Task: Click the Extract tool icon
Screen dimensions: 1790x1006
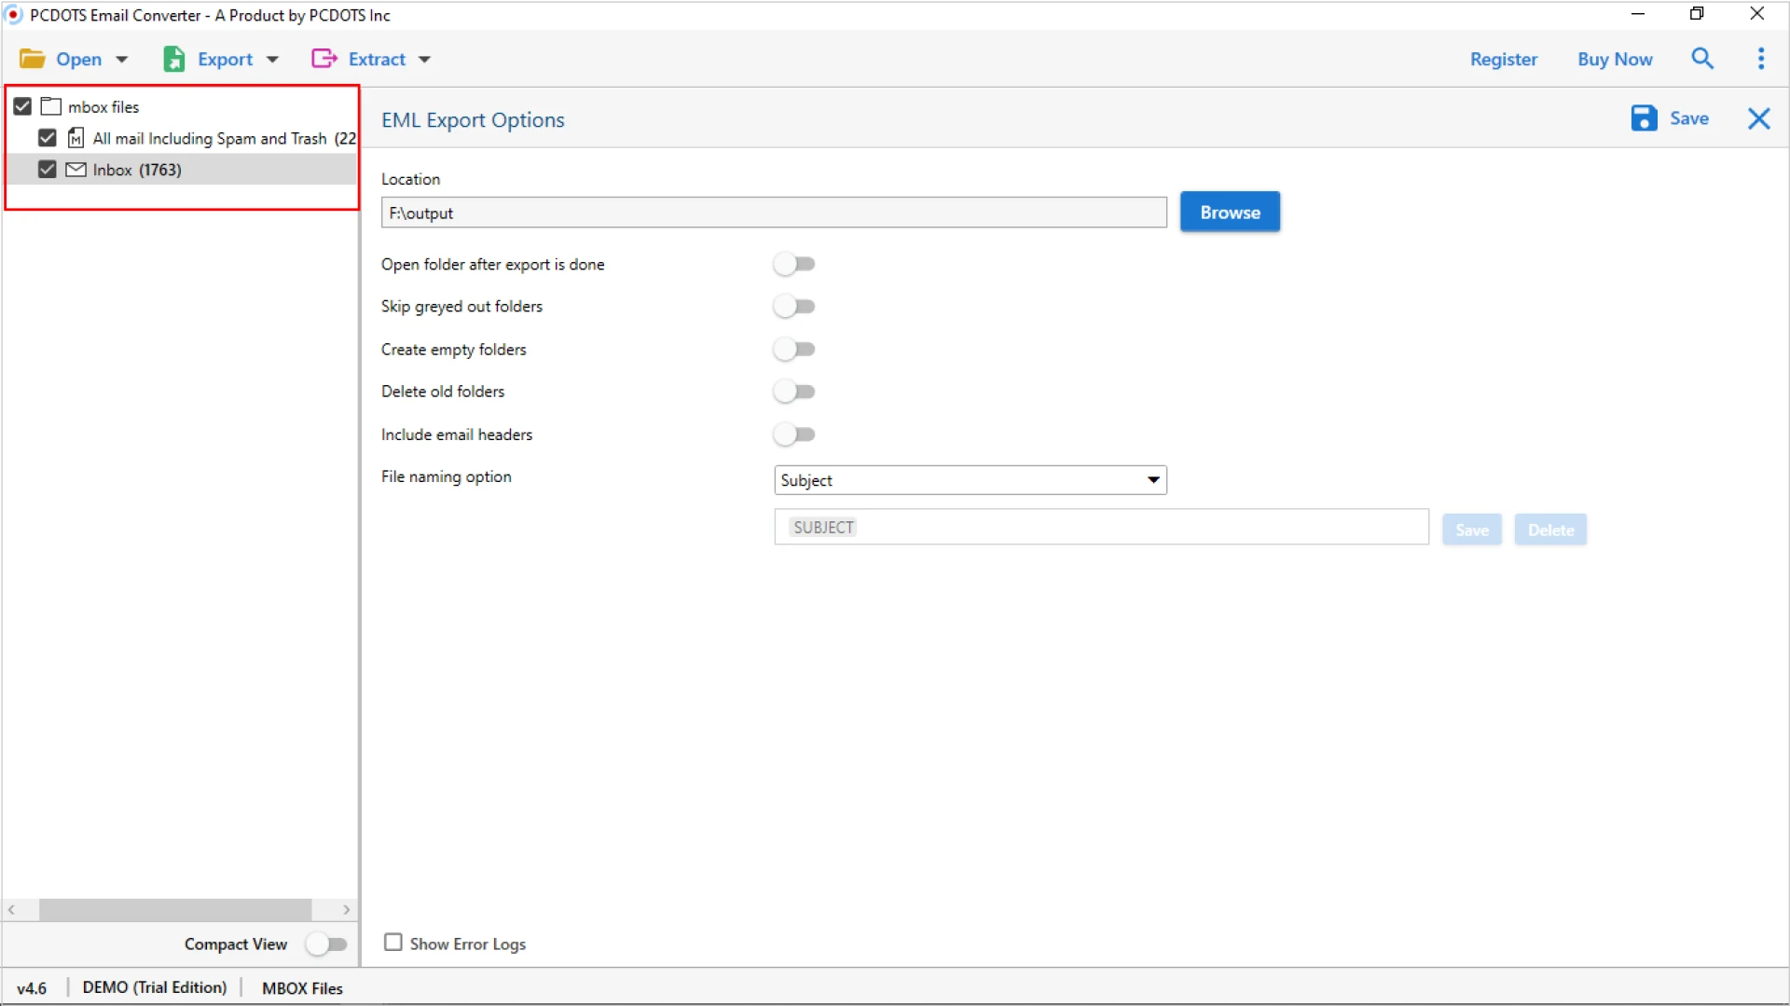Action: [324, 58]
